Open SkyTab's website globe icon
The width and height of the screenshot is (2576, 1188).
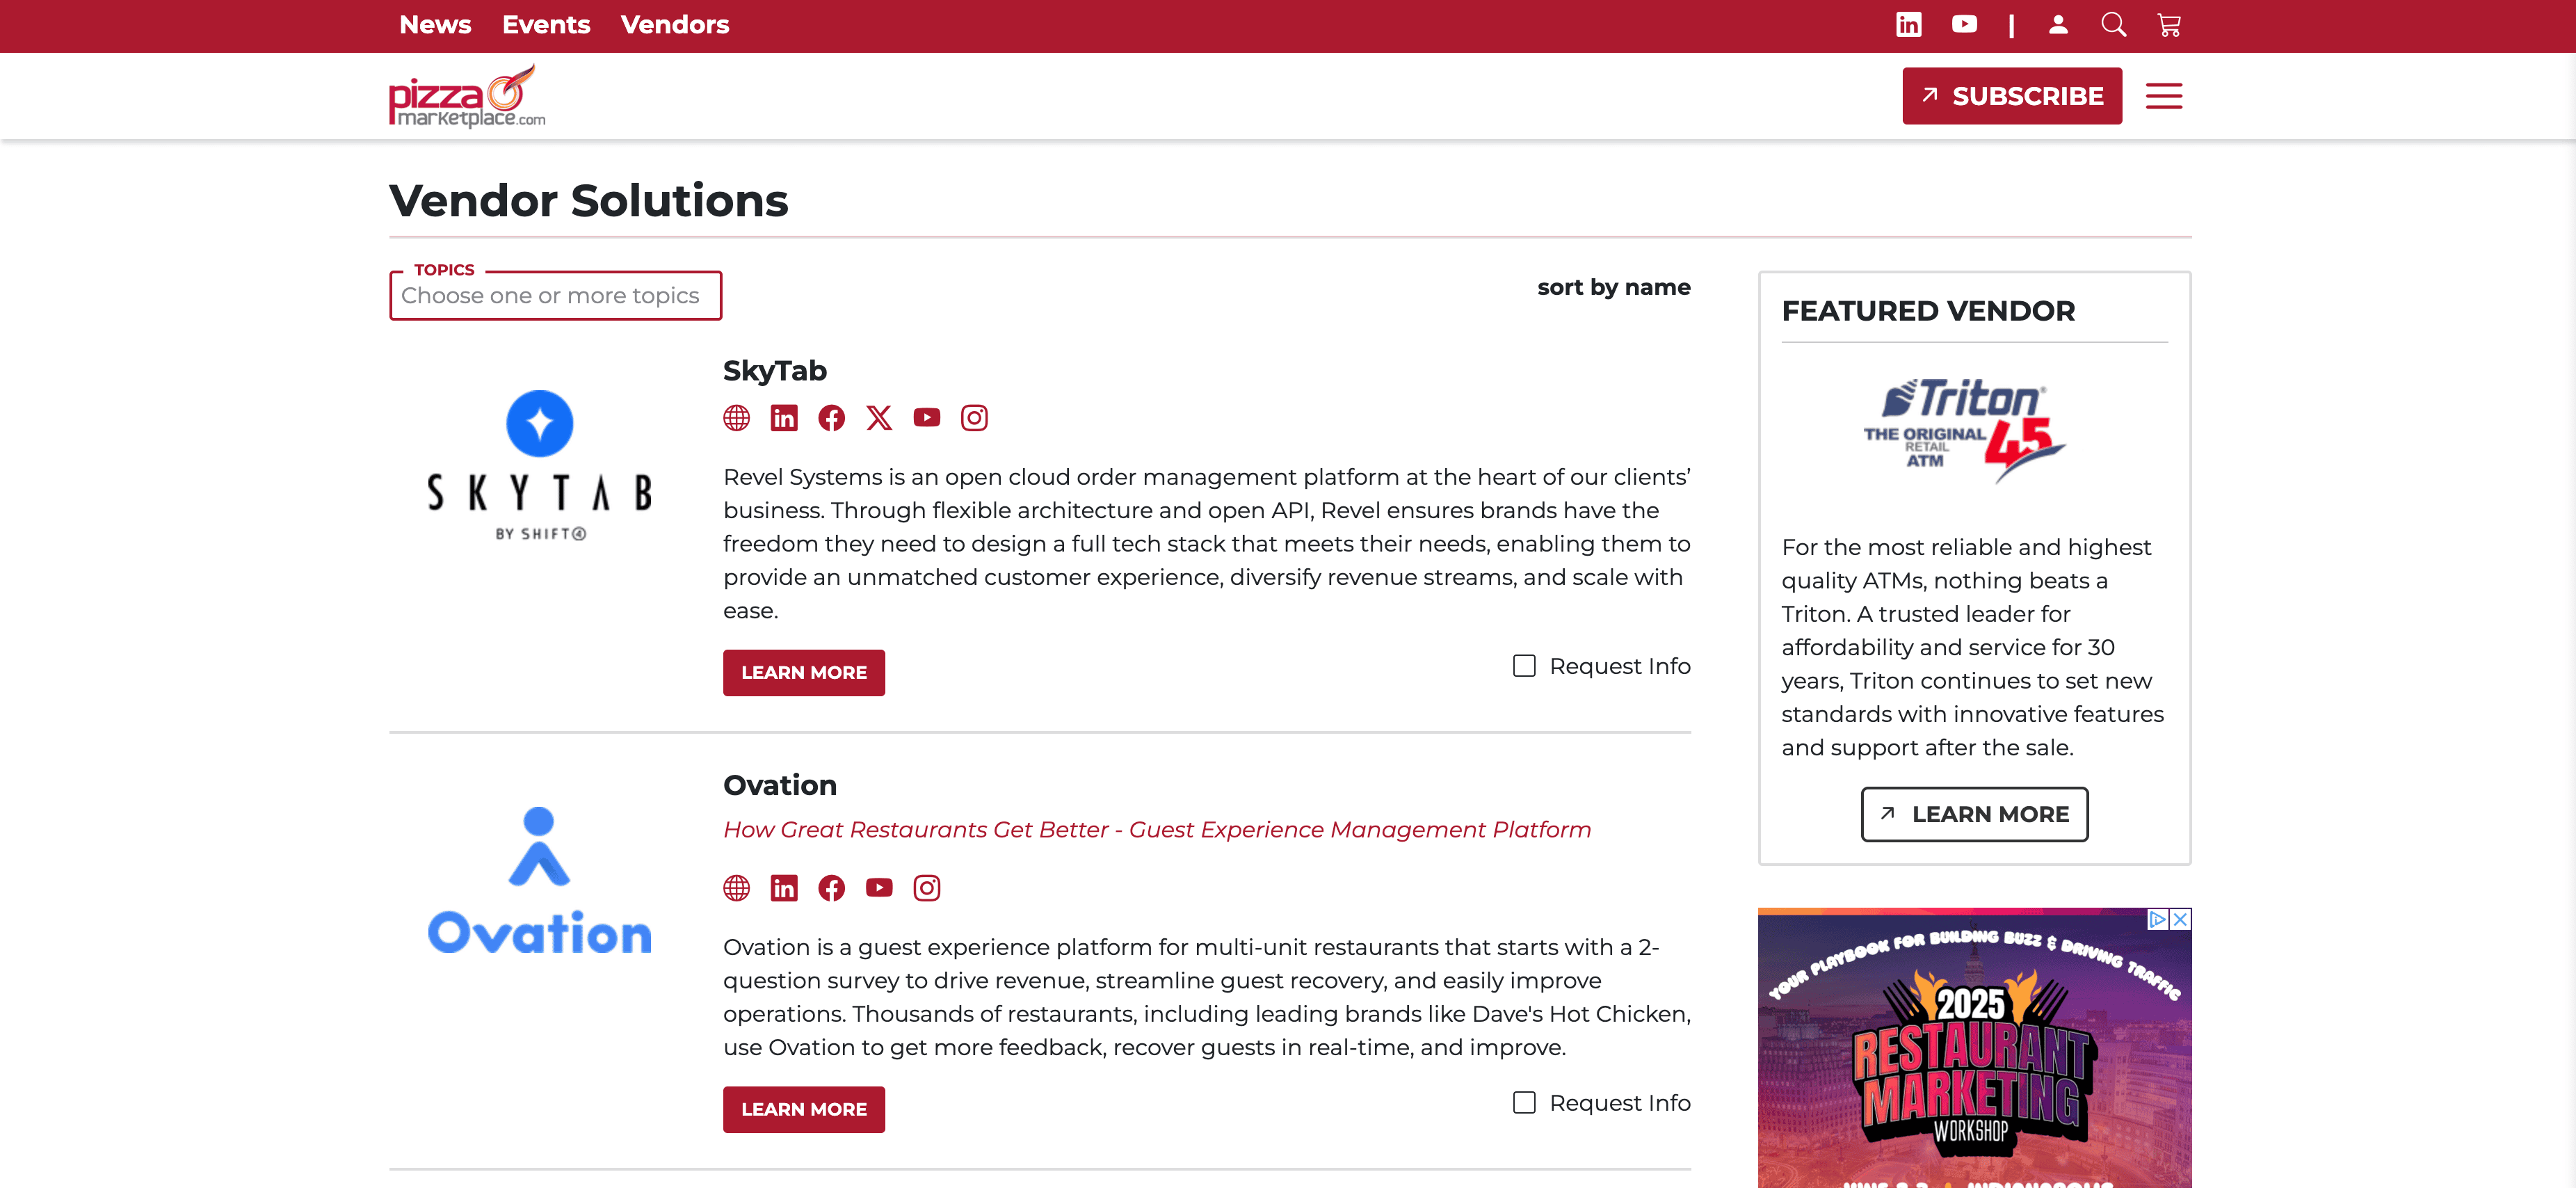pyautogui.click(x=736, y=418)
